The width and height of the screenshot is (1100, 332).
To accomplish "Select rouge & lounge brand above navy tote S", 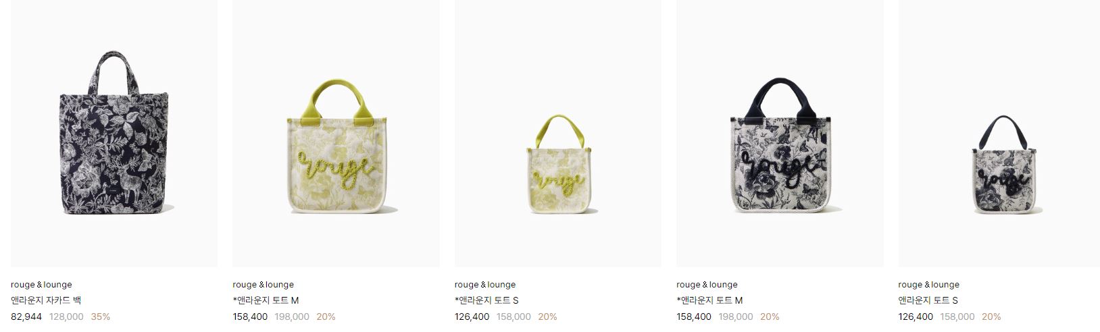I will coord(928,285).
